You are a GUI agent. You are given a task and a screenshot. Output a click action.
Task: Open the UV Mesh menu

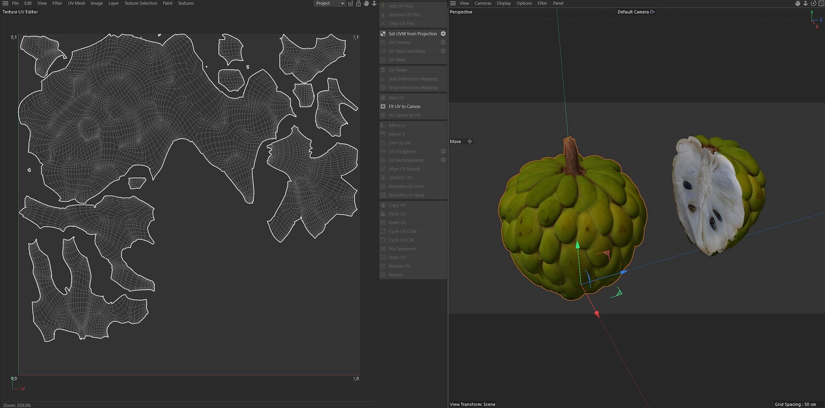(76, 3)
